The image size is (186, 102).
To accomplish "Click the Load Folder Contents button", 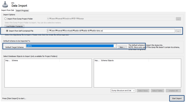I will click(x=14, y=26).
